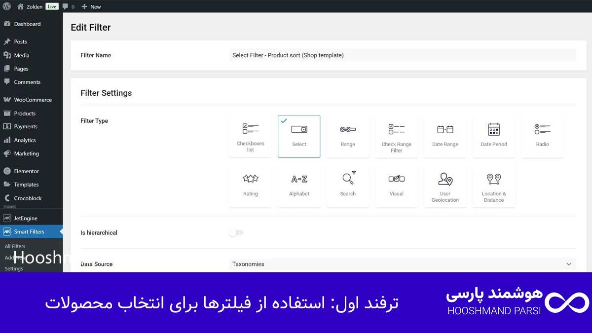
Task: Choose Location & Distance filter type
Action: tap(494, 186)
